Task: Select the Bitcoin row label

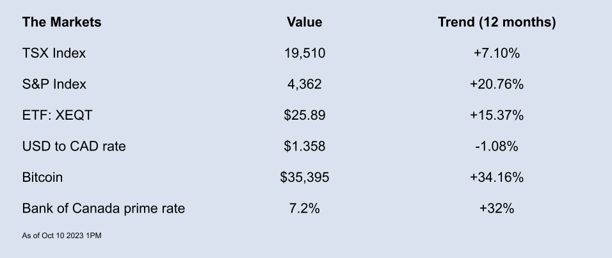Action: click(42, 177)
